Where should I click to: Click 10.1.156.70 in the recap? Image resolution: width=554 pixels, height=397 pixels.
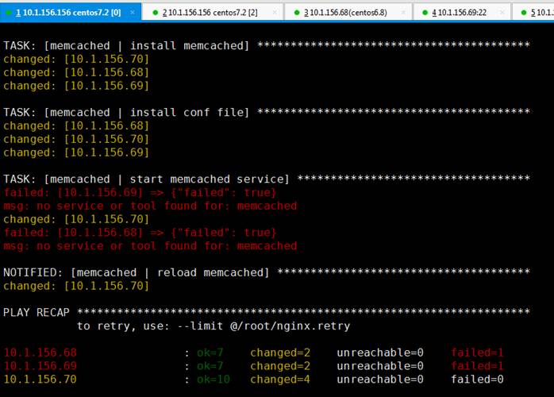tap(40, 380)
